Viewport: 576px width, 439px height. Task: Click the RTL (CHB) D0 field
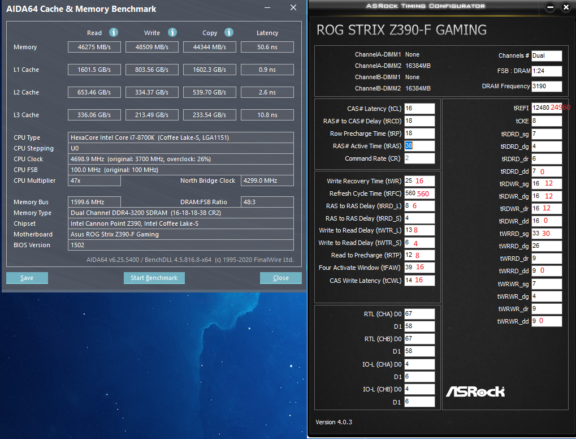click(x=419, y=339)
